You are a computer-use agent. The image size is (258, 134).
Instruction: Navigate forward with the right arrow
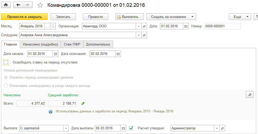(x=28, y=5)
